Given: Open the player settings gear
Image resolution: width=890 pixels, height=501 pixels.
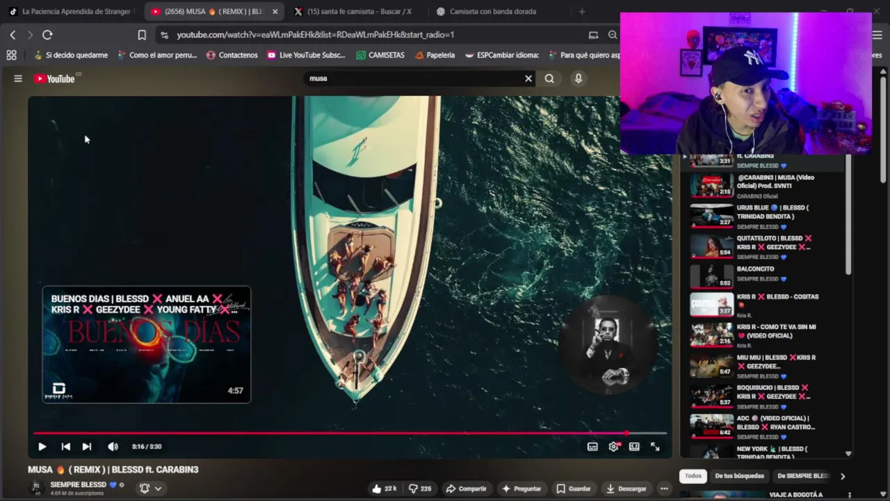Looking at the screenshot, I should [x=613, y=447].
